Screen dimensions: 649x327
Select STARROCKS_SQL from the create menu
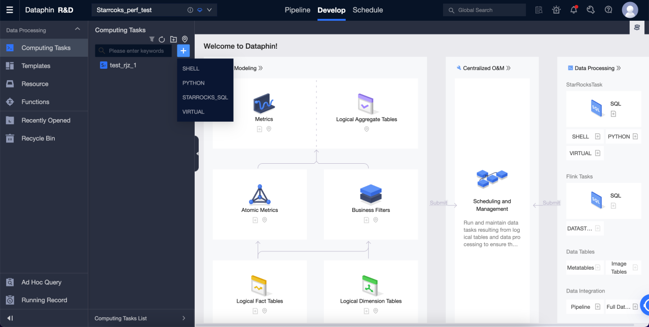pyautogui.click(x=205, y=97)
